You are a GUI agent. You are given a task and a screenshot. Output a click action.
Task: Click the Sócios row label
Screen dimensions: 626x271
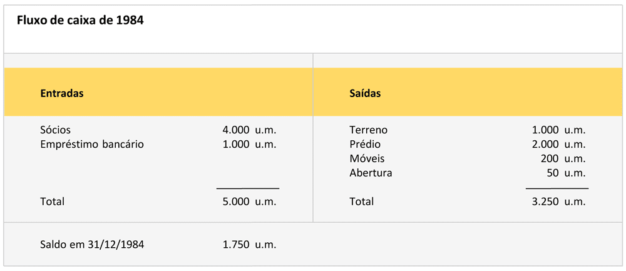pyautogui.click(x=56, y=130)
